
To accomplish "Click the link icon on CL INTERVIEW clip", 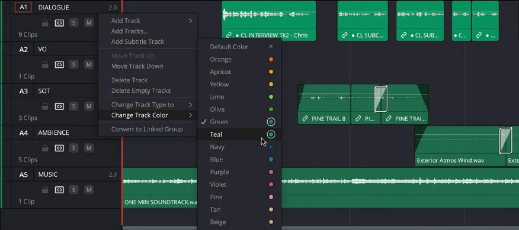I will point(229,35).
